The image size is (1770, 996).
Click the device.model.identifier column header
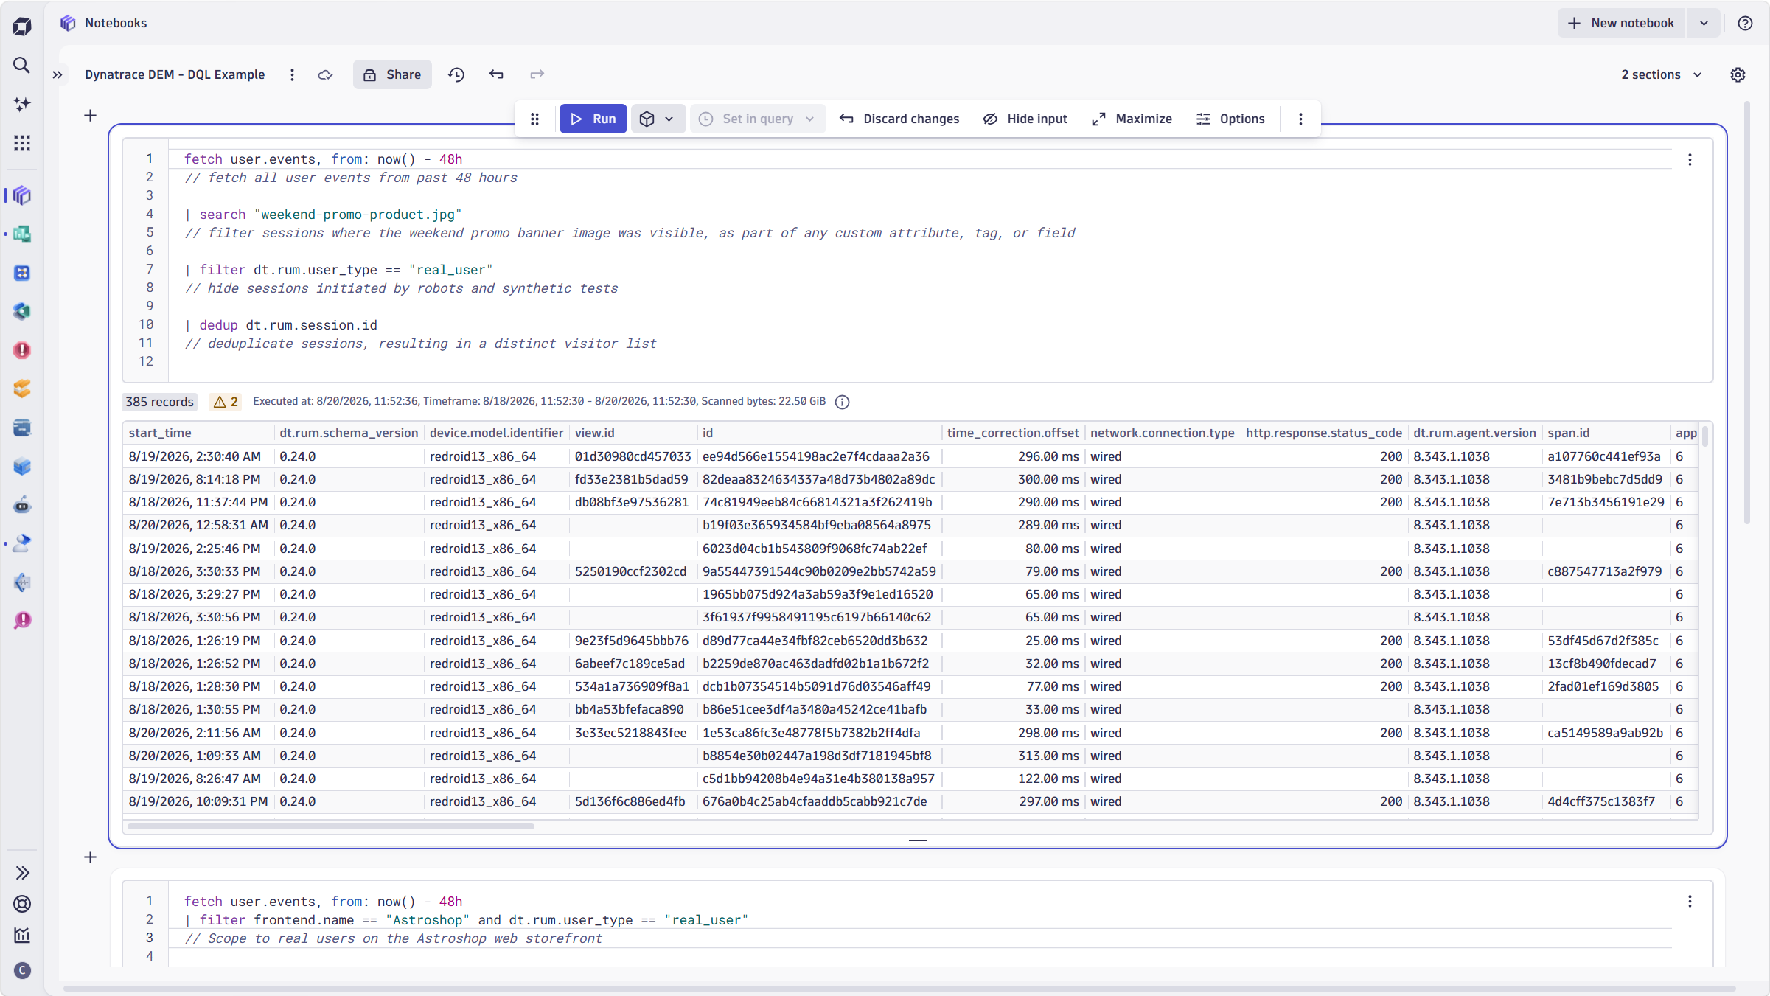coord(496,433)
